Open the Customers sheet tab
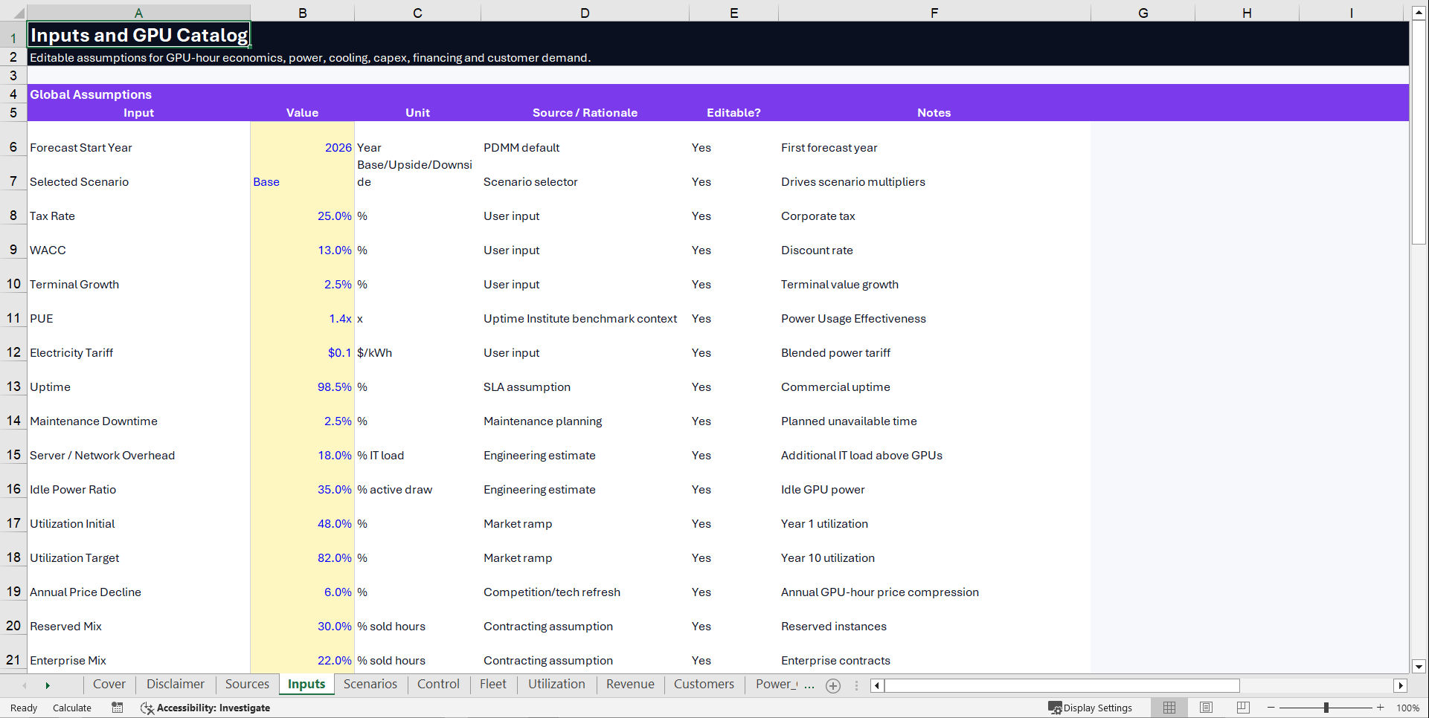 [704, 685]
